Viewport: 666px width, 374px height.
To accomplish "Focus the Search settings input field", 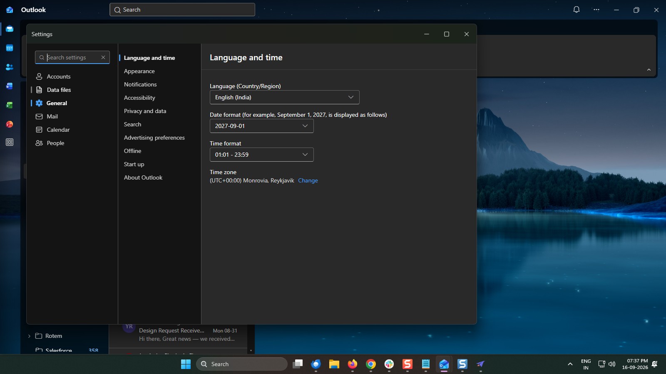I will [72, 57].
